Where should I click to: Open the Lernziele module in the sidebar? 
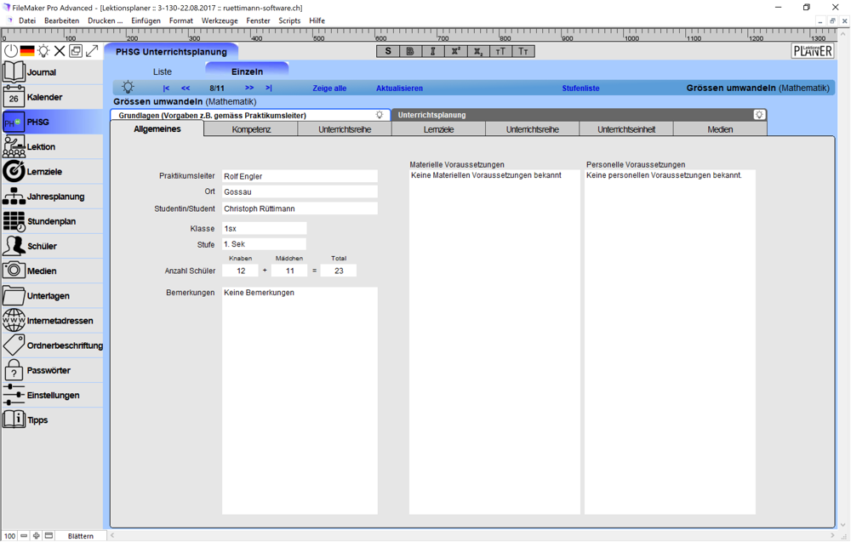click(52, 171)
